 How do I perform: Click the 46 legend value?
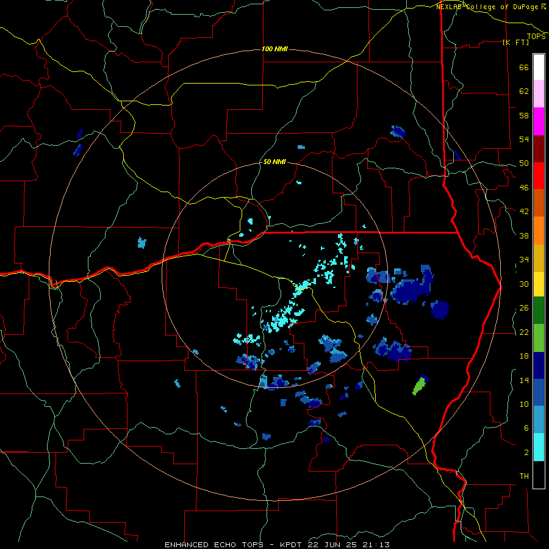(524, 188)
